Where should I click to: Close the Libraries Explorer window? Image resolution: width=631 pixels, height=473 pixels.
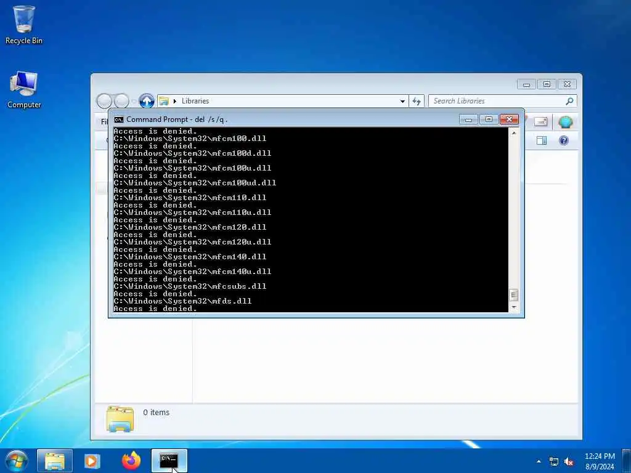567,84
